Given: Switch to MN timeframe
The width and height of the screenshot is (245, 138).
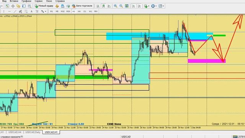Looking at the screenshot, I should click(x=96, y=11).
